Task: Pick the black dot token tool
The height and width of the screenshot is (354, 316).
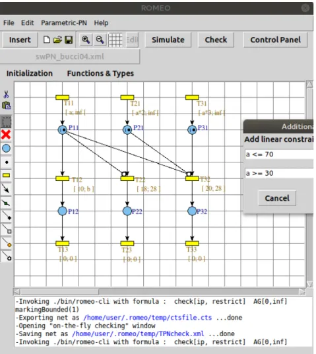Action: coord(7,162)
